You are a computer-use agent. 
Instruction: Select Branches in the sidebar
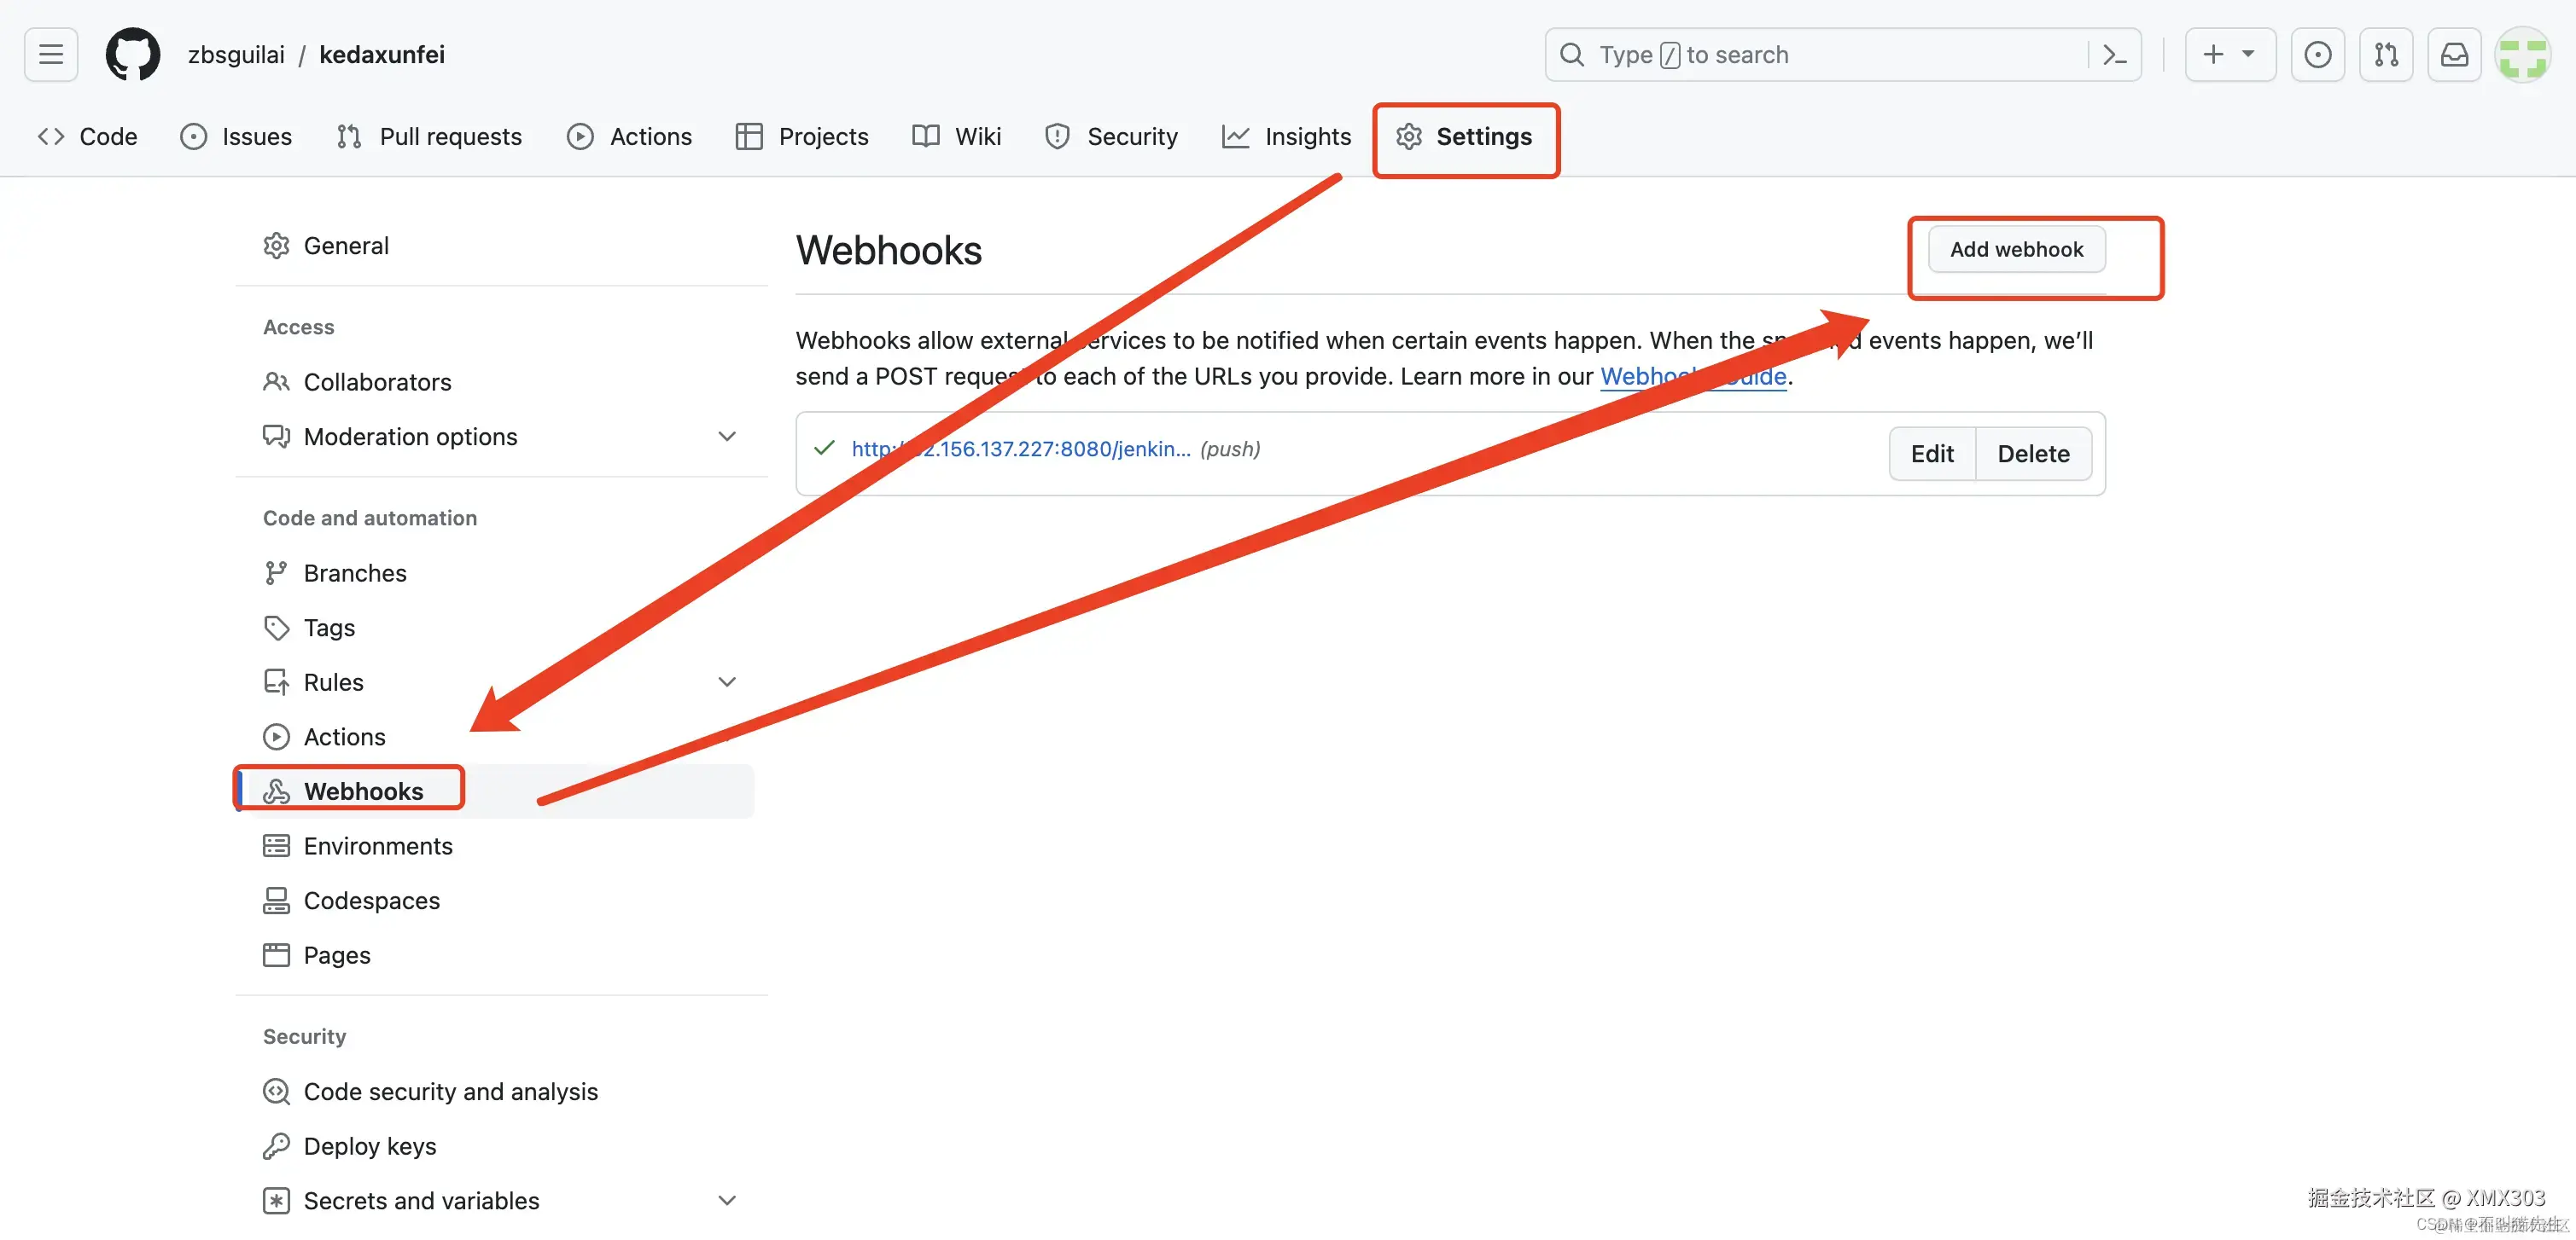pos(354,572)
